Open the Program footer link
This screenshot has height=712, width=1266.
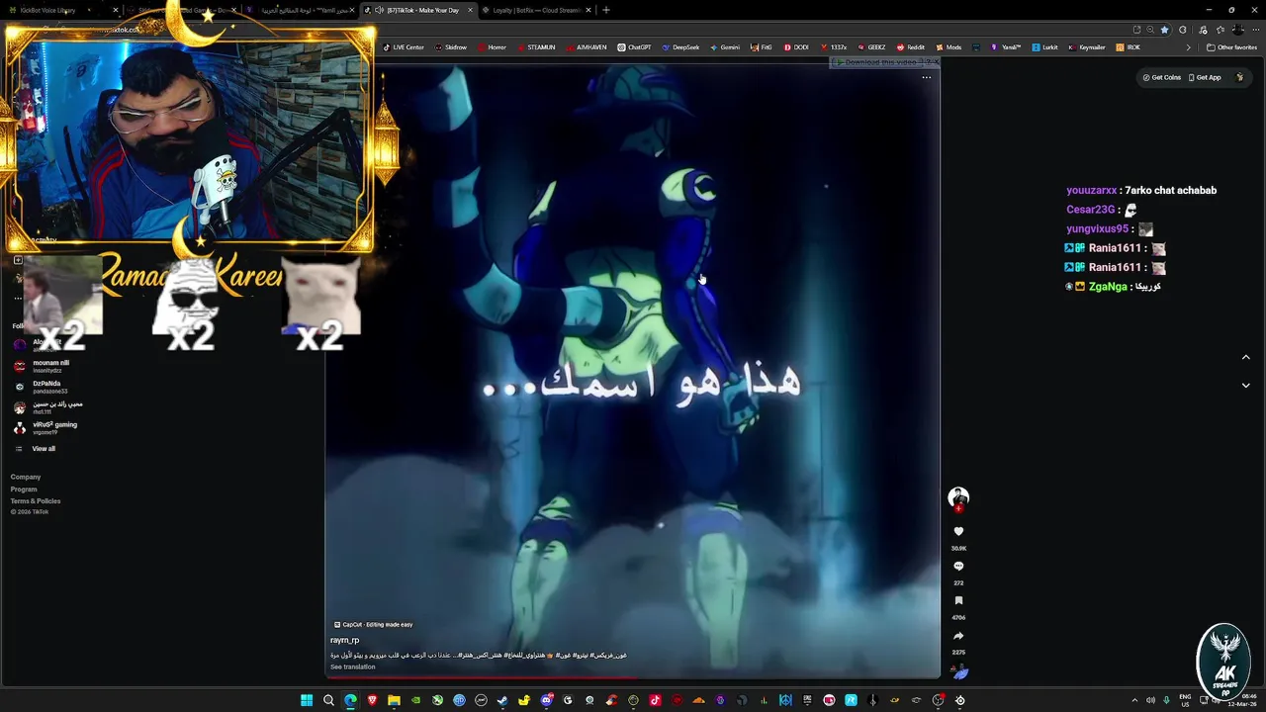(x=24, y=489)
